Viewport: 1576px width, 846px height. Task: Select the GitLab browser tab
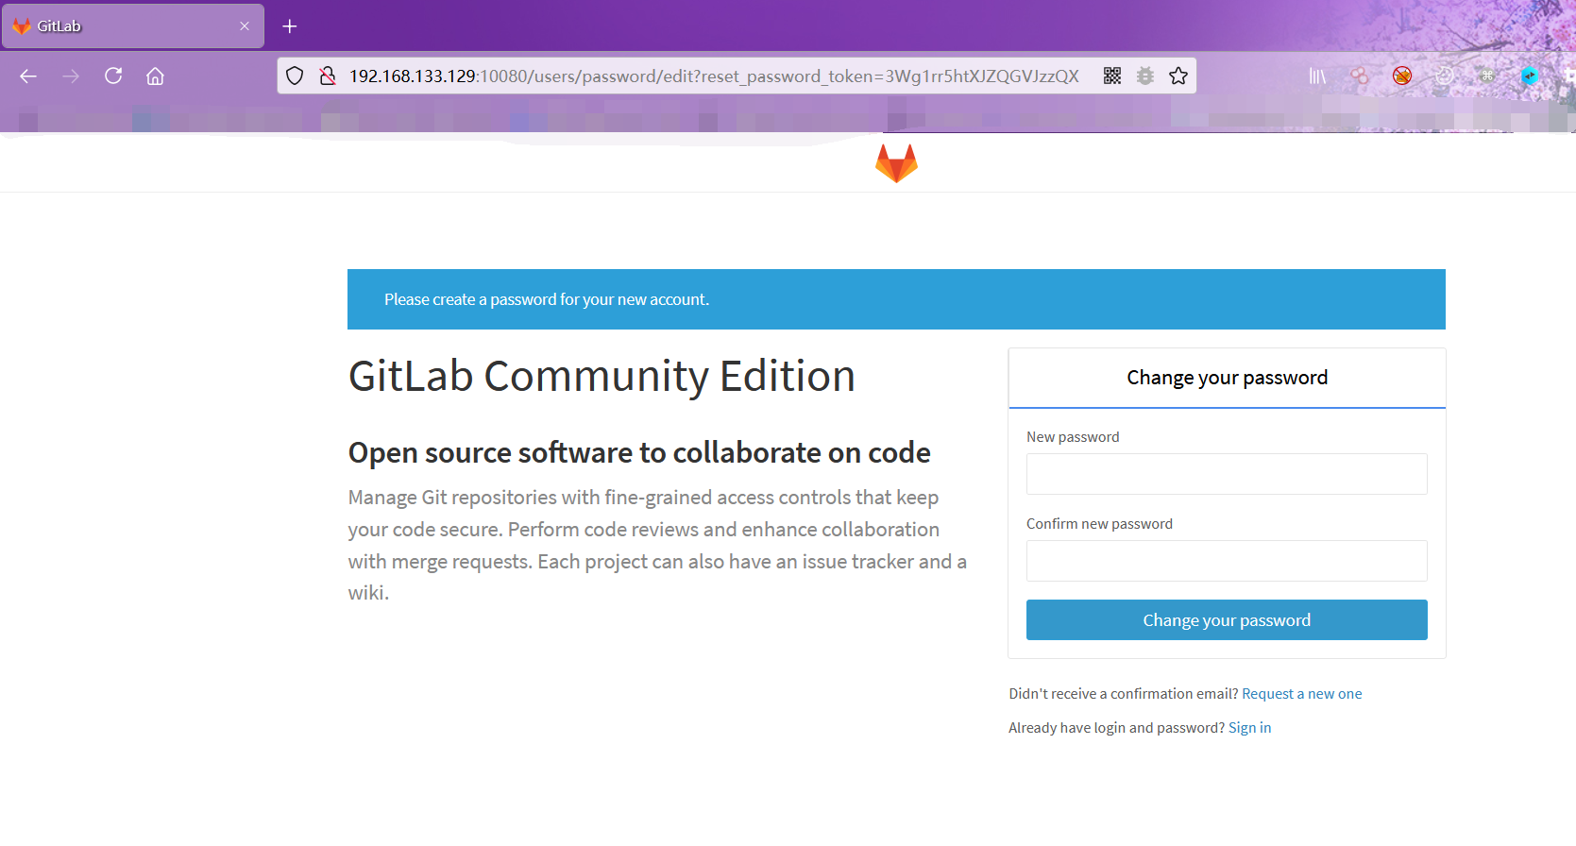pos(133,26)
